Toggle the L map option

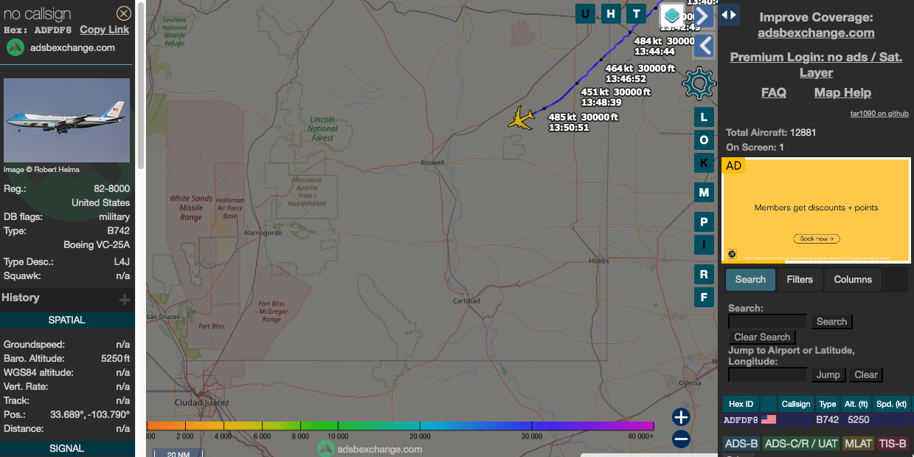tap(704, 117)
